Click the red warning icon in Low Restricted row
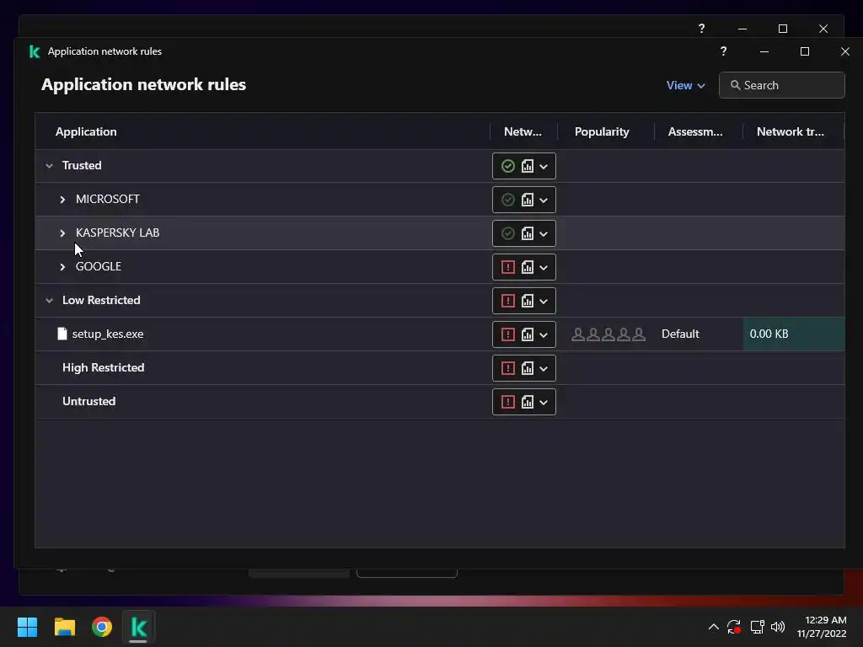Screen dimensions: 863x647 [x=508, y=301]
